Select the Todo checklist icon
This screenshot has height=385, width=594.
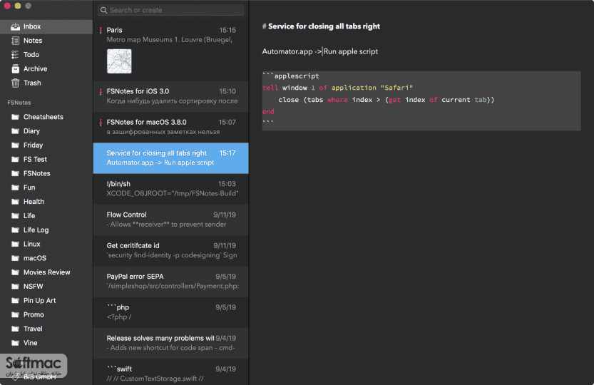click(x=15, y=55)
